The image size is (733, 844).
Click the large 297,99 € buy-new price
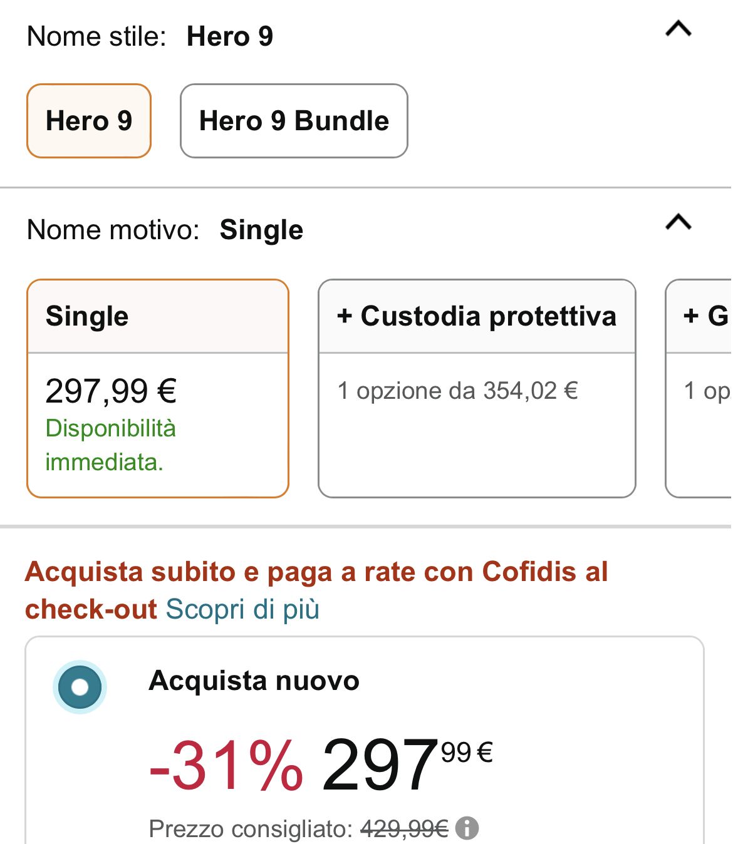(407, 764)
